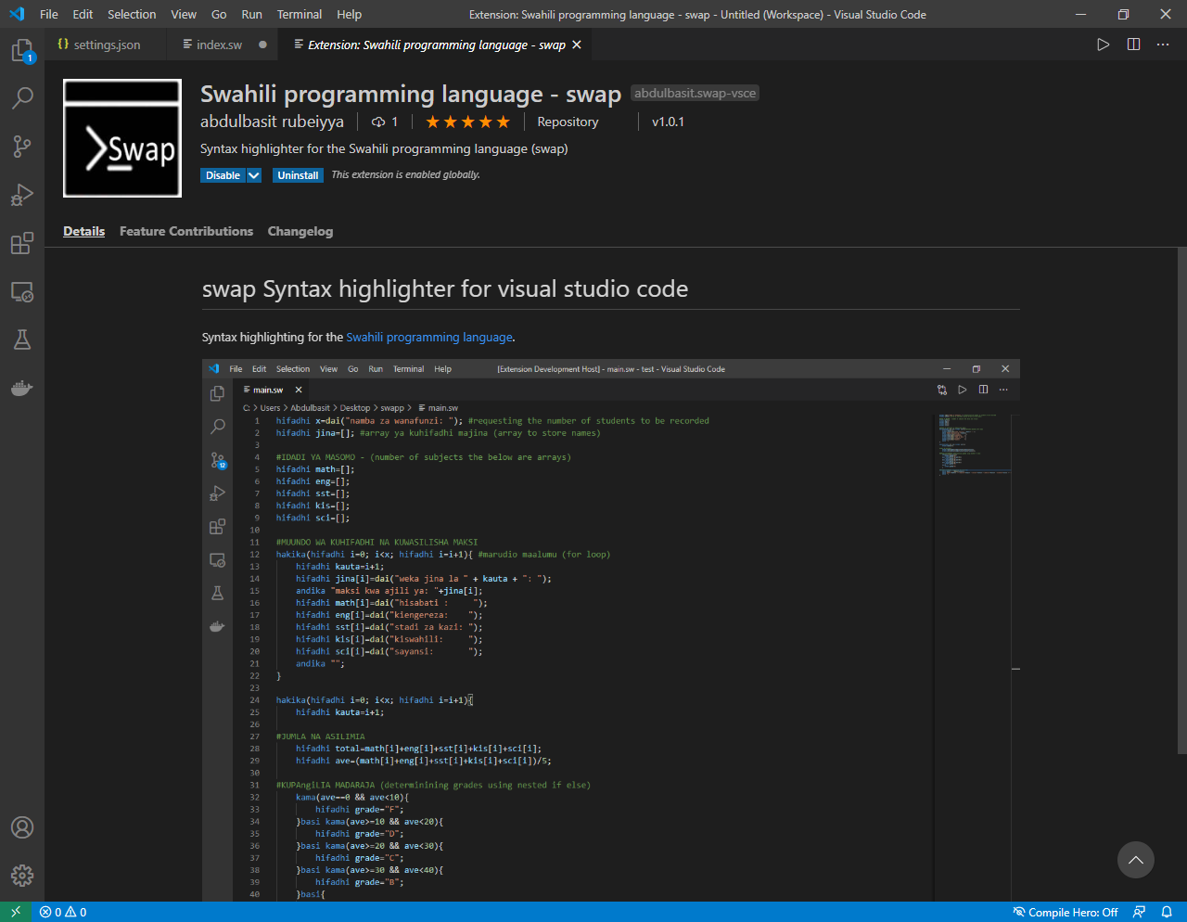
Task: Click the version label v1.0.1
Action: coord(668,122)
